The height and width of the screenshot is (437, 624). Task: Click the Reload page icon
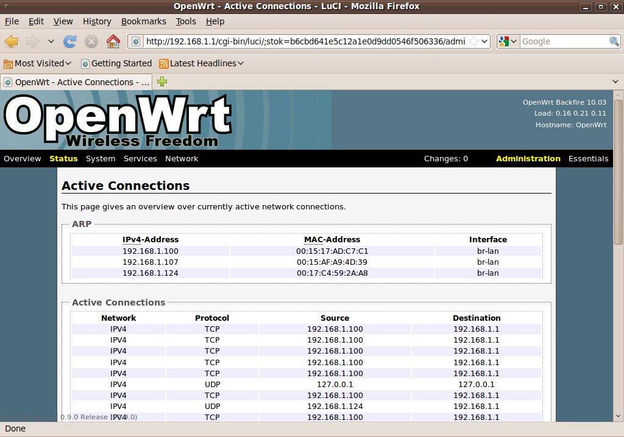pos(70,41)
